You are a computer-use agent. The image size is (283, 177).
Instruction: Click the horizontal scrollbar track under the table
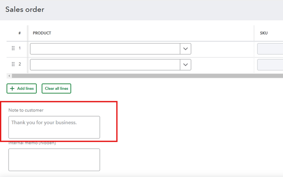point(145,76)
